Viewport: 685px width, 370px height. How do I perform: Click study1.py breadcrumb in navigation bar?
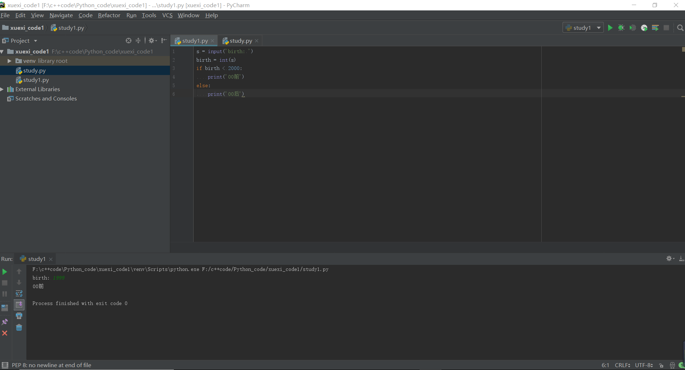tap(68, 28)
